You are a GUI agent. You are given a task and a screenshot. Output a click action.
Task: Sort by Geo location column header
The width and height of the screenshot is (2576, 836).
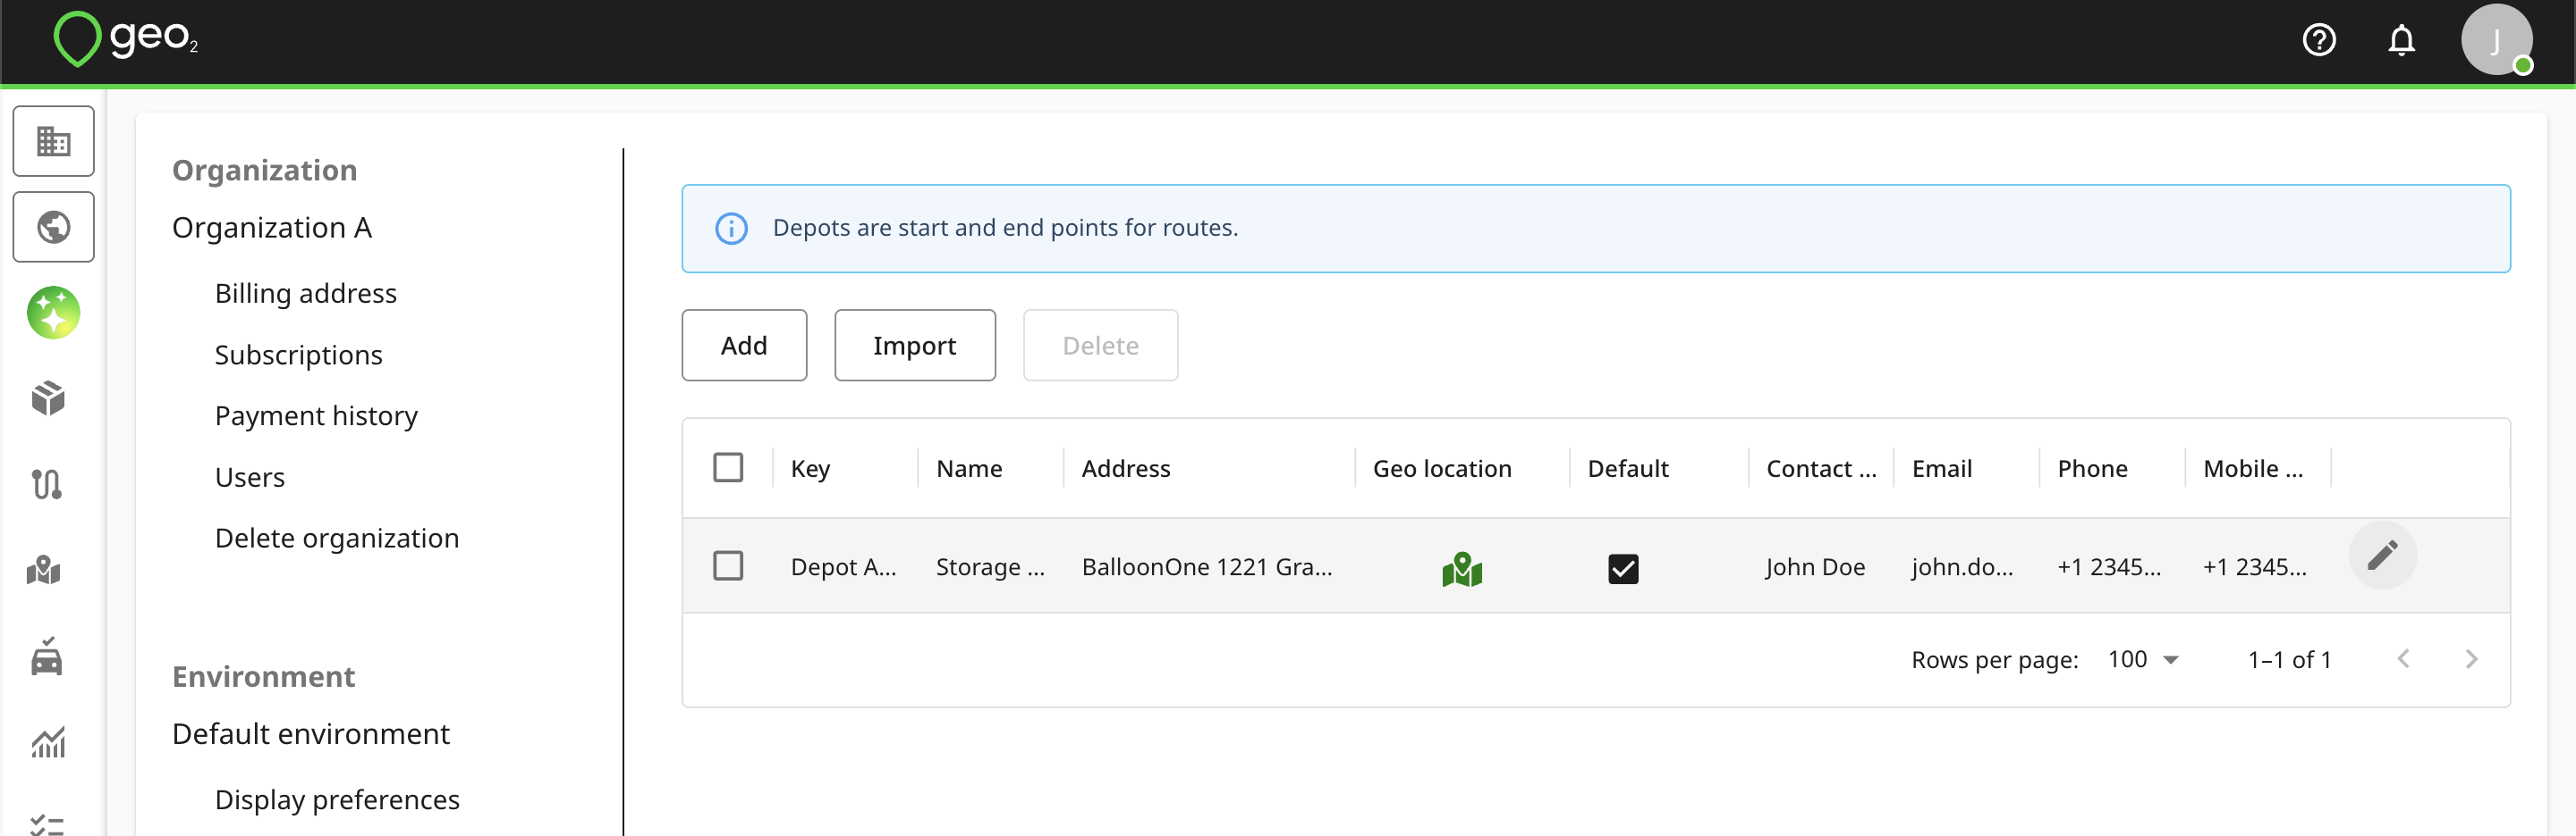[x=1442, y=468]
